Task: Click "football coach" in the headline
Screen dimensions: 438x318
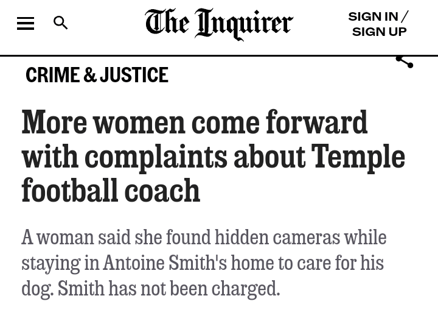Action: (x=111, y=191)
